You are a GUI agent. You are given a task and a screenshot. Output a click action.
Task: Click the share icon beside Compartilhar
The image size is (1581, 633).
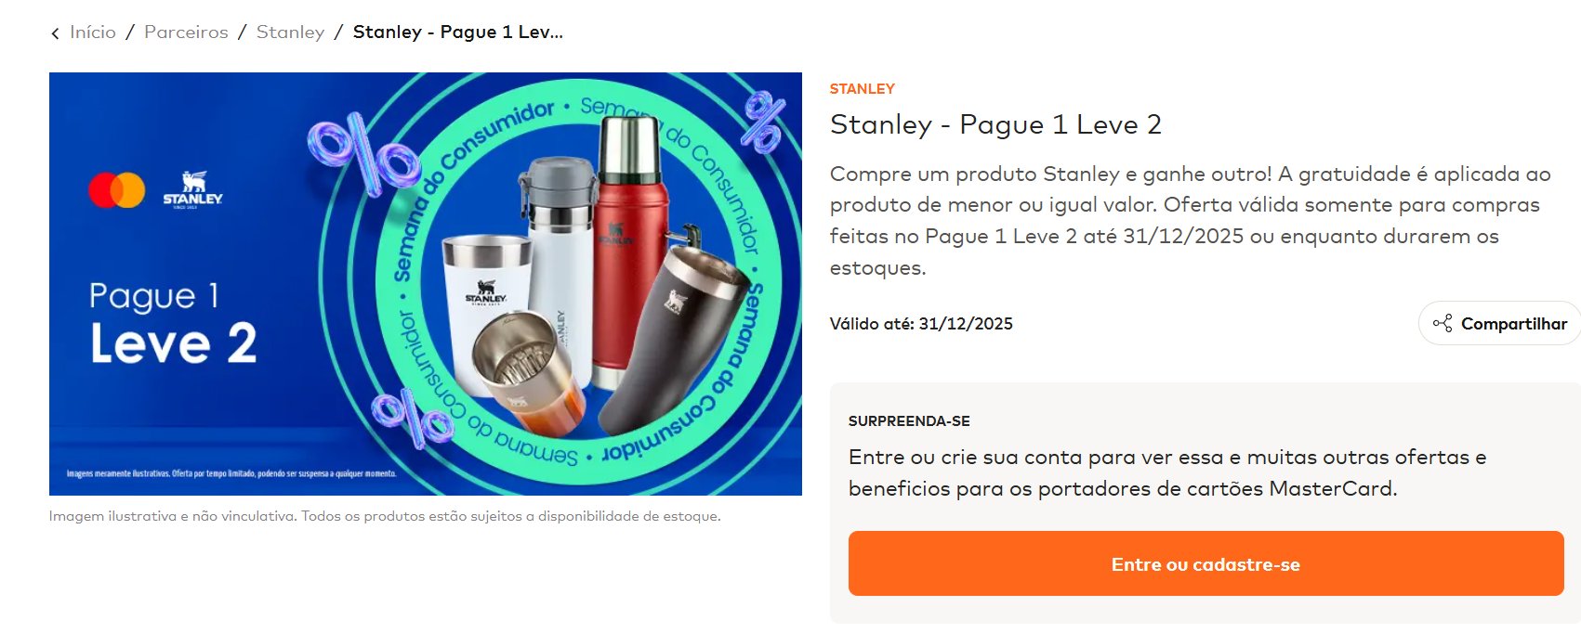coord(1443,323)
